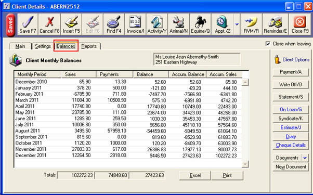The height and width of the screenshot is (195, 313).
Task: Click the Sales total field 102272.23
Action: tap(76, 175)
